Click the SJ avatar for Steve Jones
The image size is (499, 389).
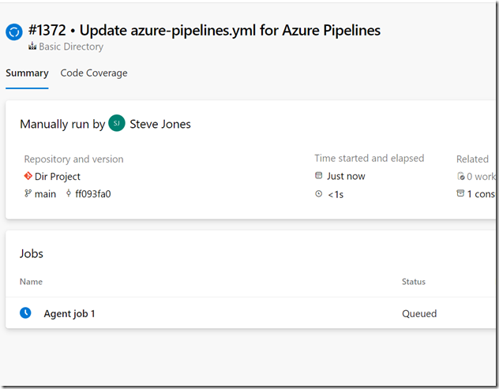pos(117,123)
